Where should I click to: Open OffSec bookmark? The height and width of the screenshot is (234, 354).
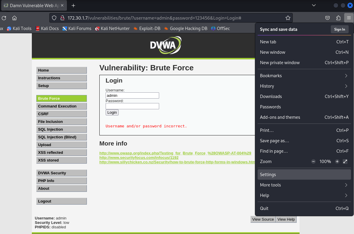[x=220, y=29]
